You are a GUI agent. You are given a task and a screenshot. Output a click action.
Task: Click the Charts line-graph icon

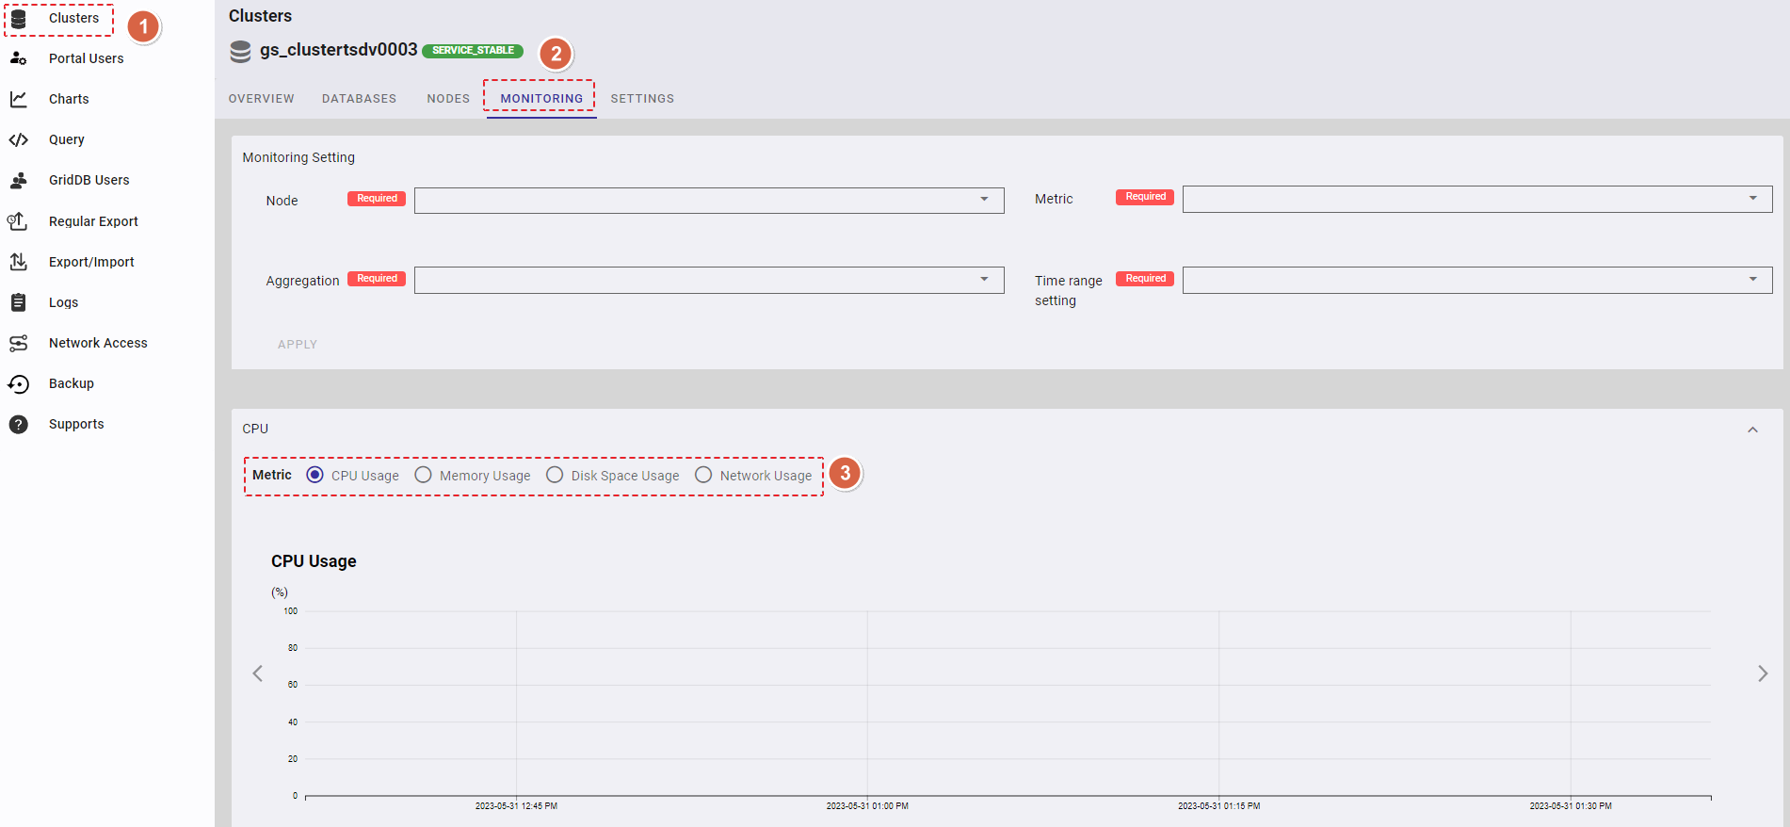point(19,99)
